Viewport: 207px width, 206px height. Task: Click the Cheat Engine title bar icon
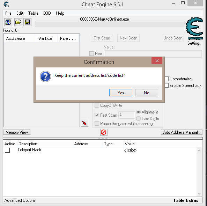[6, 4]
